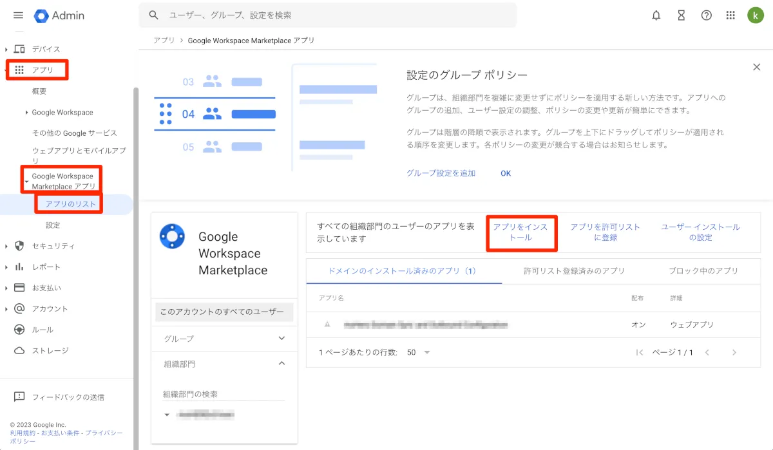Collapse the 組織部門 section
Screen dimensions: 773x450
click(282, 364)
